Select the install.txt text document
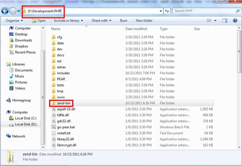This screenshot has height=166, width=242. [x=64, y=132]
